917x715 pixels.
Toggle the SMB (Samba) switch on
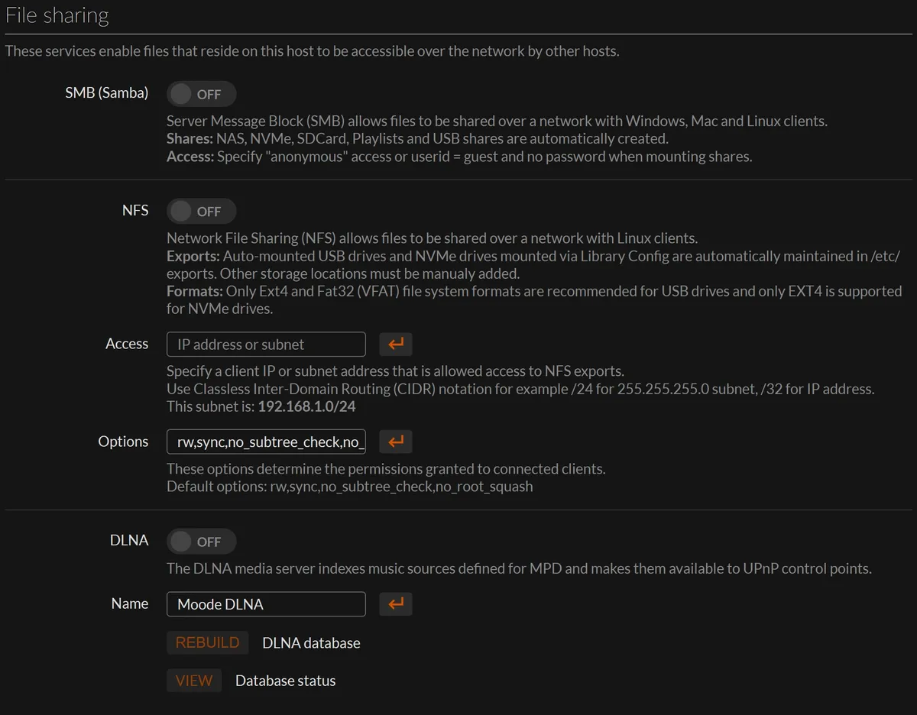point(202,94)
